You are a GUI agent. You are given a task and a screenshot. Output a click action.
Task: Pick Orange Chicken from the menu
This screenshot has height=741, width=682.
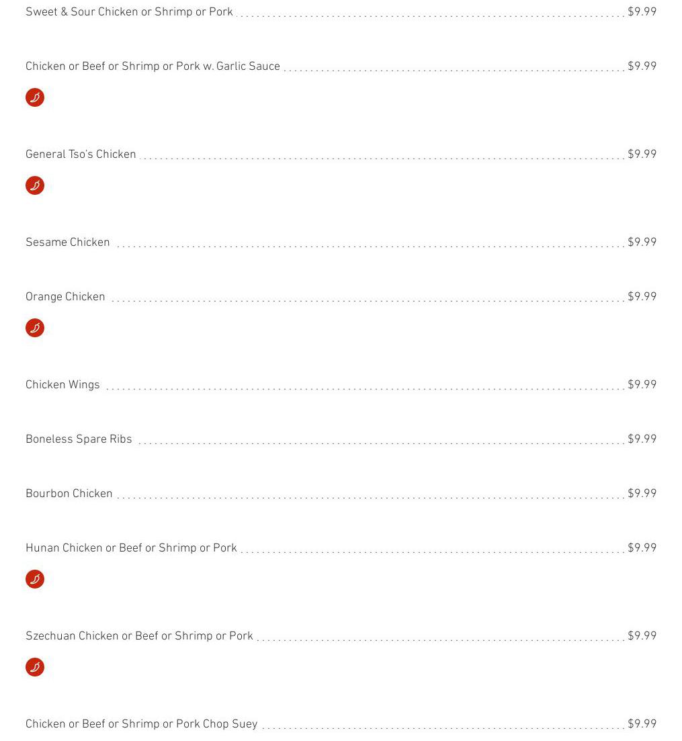pyautogui.click(x=65, y=297)
